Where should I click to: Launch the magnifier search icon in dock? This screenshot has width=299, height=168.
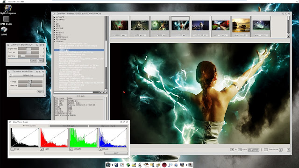(170, 165)
